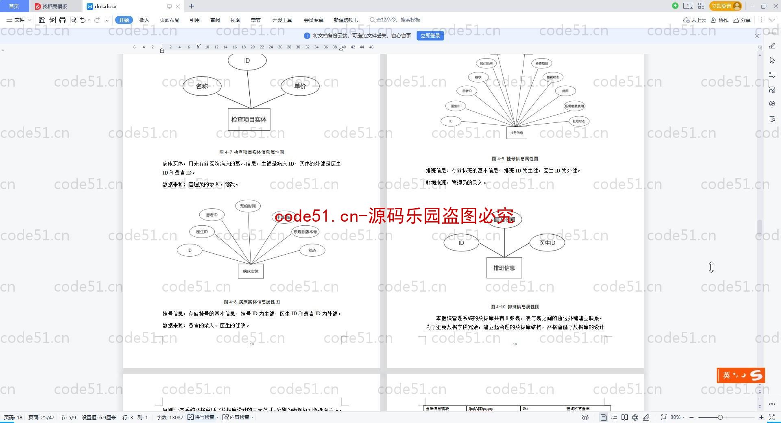Click the image tool sidebar icon
This screenshot has height=423, width=781.
(772, 89)
